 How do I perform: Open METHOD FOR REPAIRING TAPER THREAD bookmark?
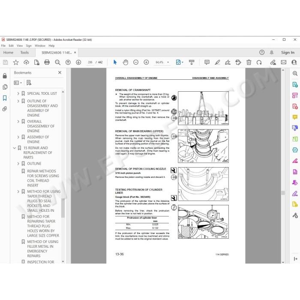(x=43, y=226)
